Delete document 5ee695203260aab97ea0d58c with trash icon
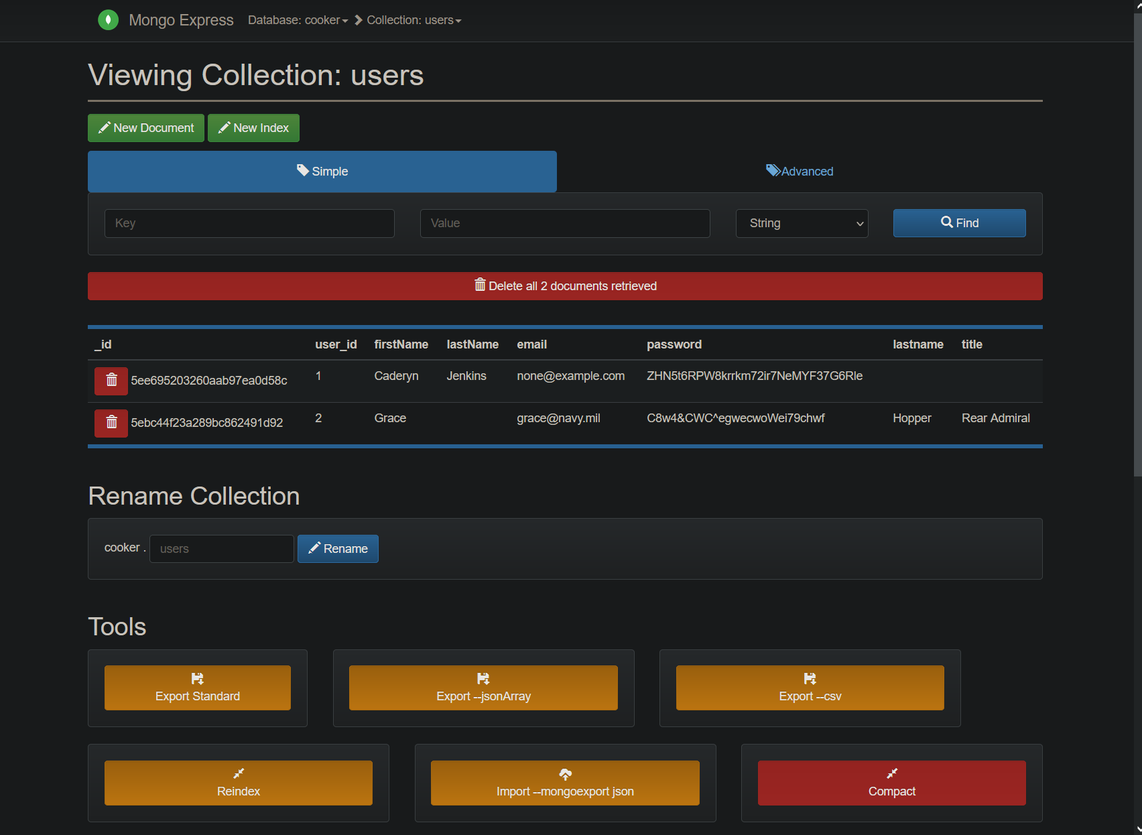This screenshot has width=1142, height=835. point(111,381)
